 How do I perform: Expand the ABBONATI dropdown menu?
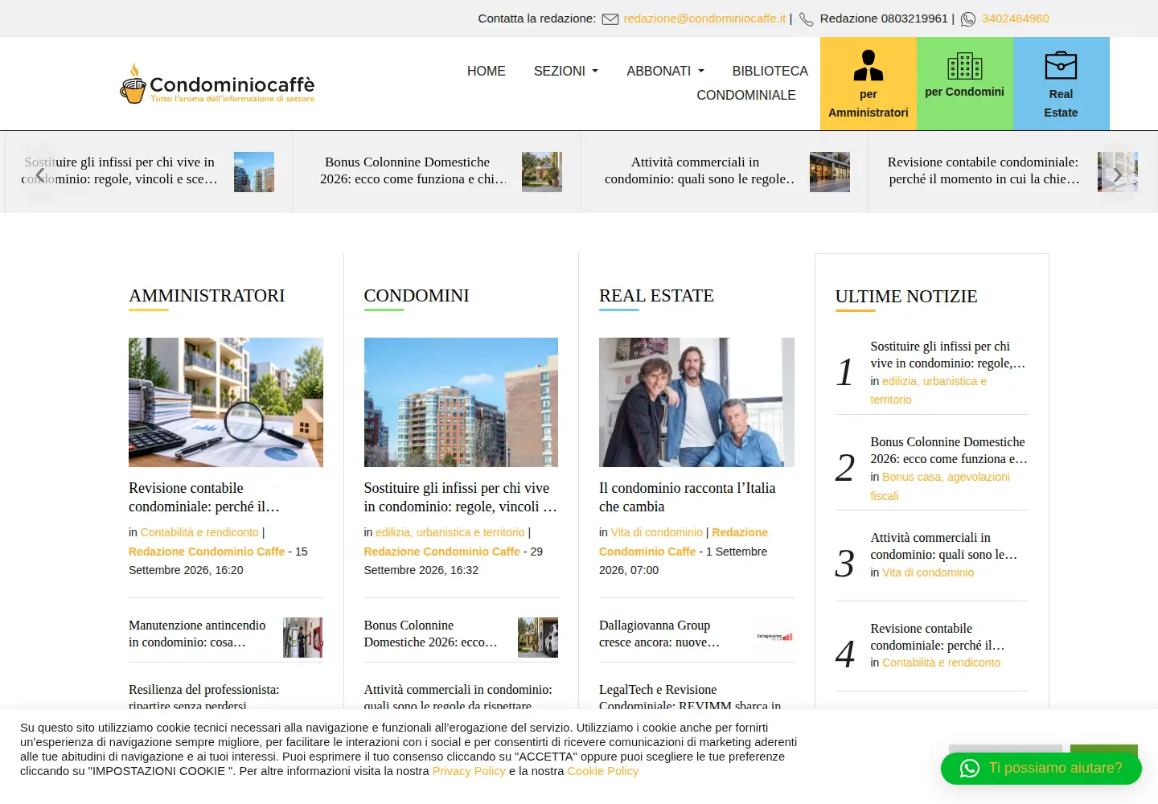coord(666,71)
